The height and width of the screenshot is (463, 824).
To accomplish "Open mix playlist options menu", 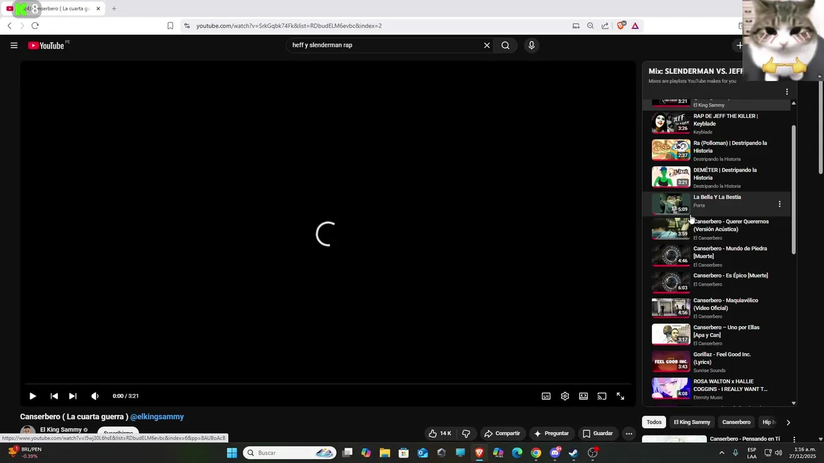I will (787, 92).
